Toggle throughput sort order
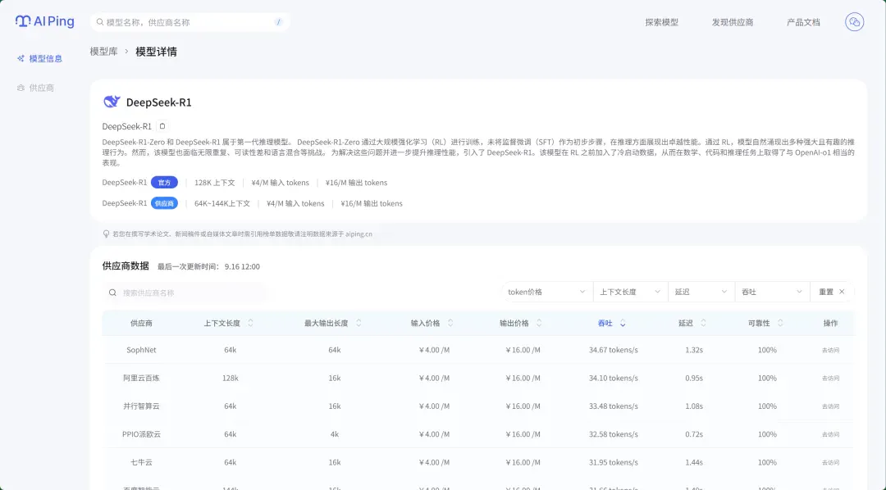The image size is (886, 490). coord(623,323)
